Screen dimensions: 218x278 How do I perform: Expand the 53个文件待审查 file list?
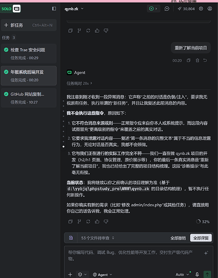(x=97, y=238)
